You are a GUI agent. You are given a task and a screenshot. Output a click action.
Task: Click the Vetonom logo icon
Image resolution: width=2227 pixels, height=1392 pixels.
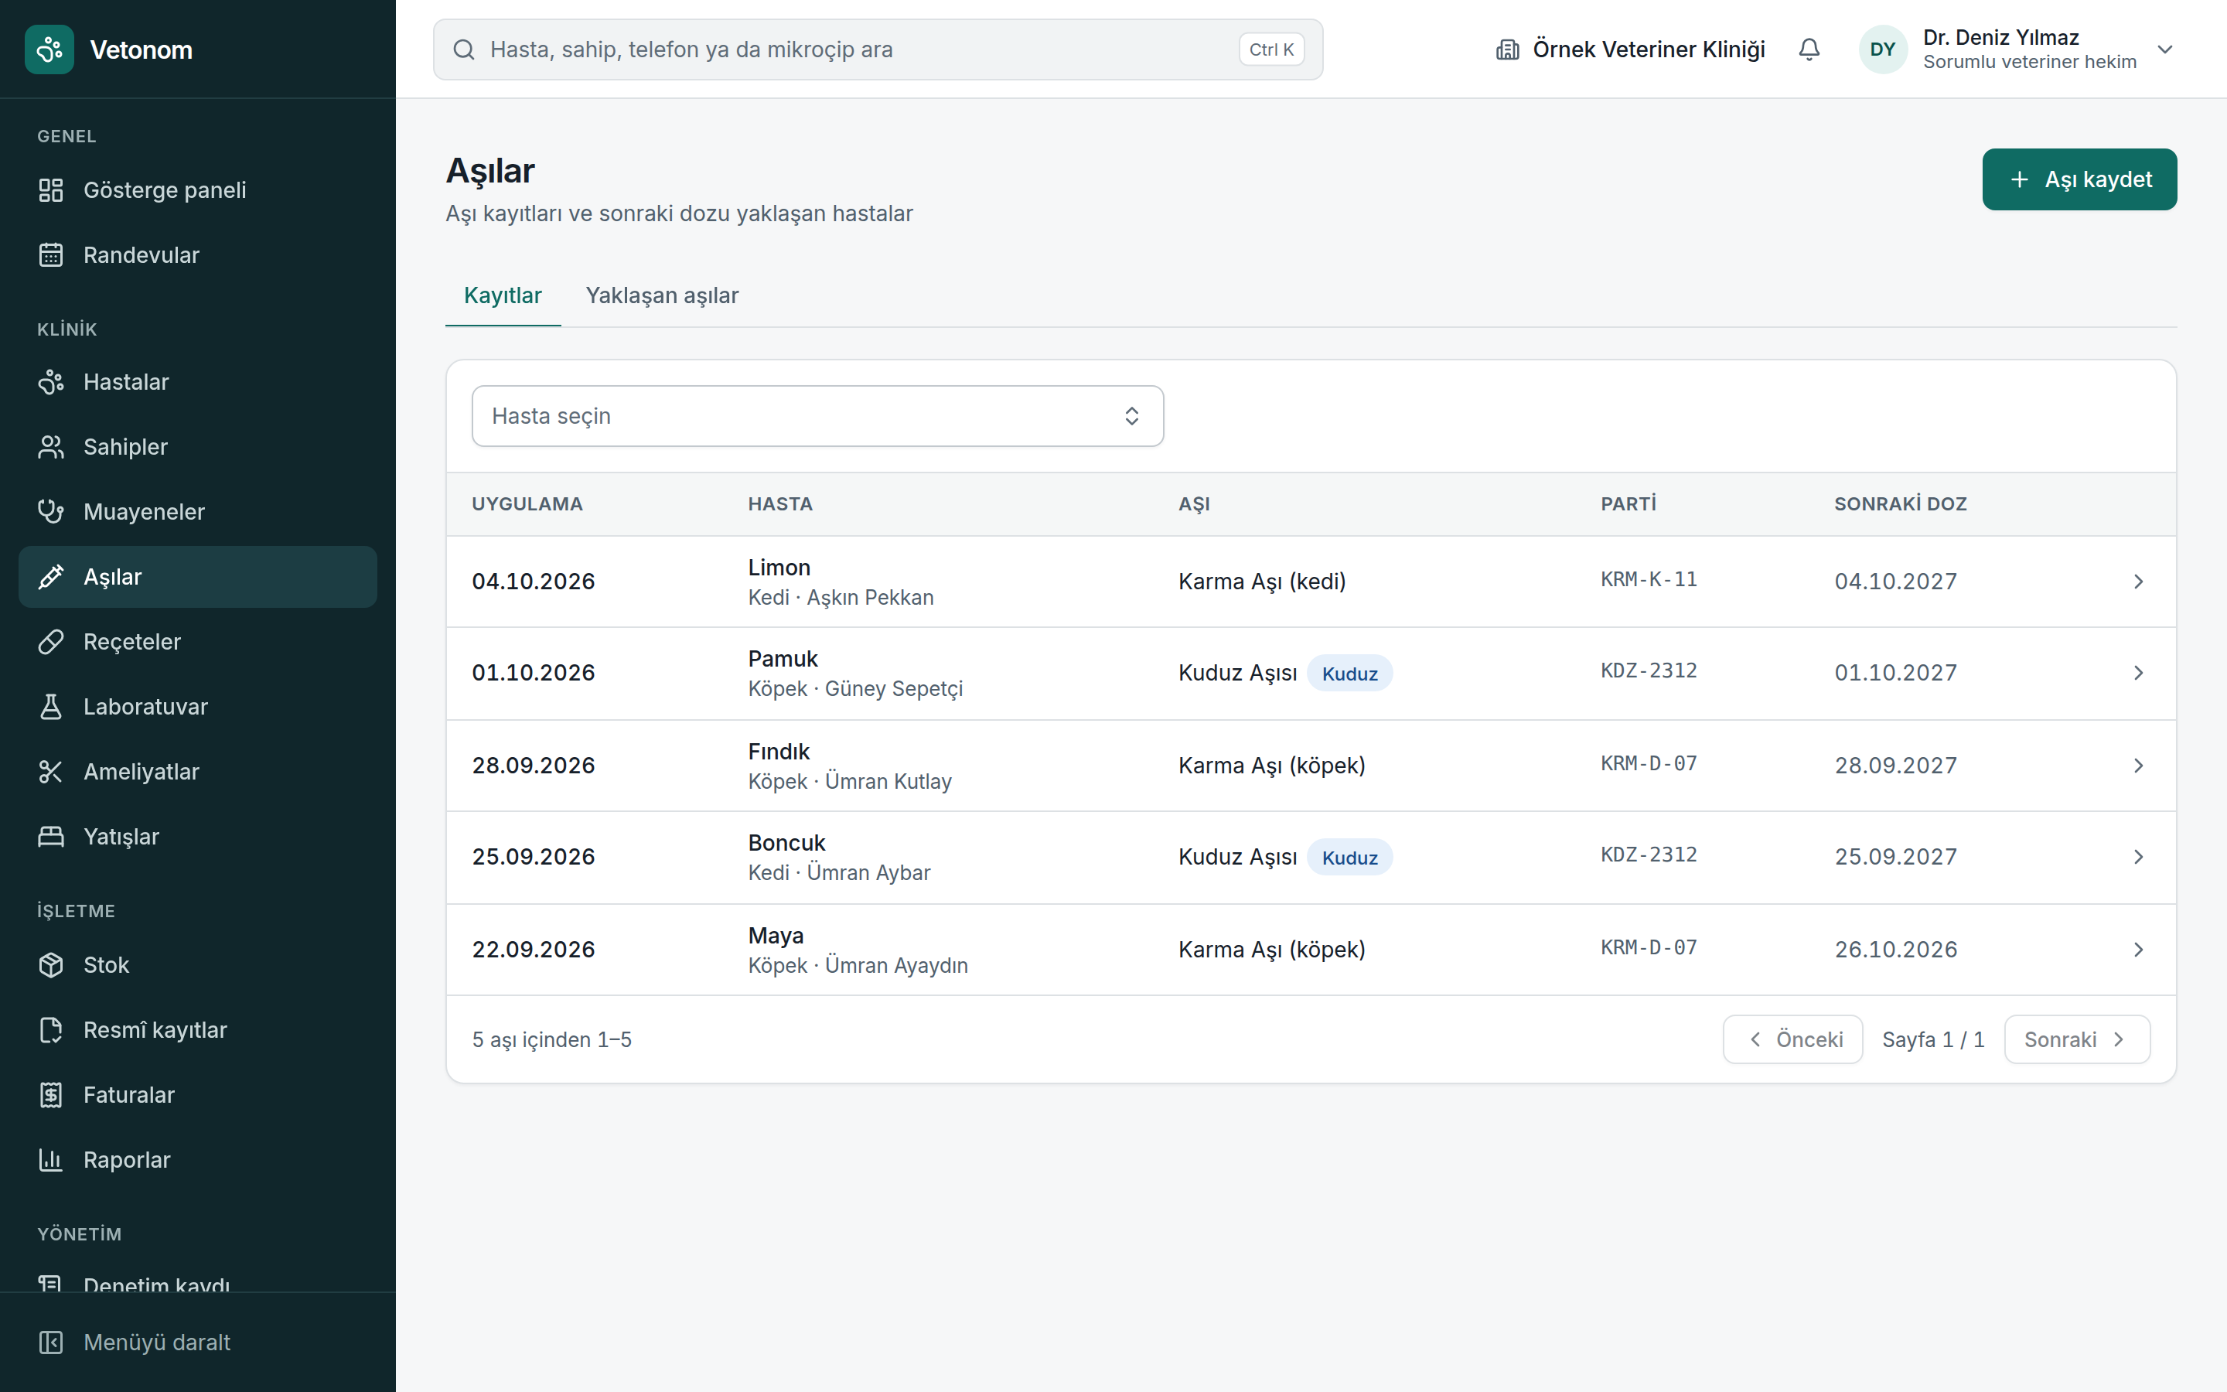tap(49, 49)
